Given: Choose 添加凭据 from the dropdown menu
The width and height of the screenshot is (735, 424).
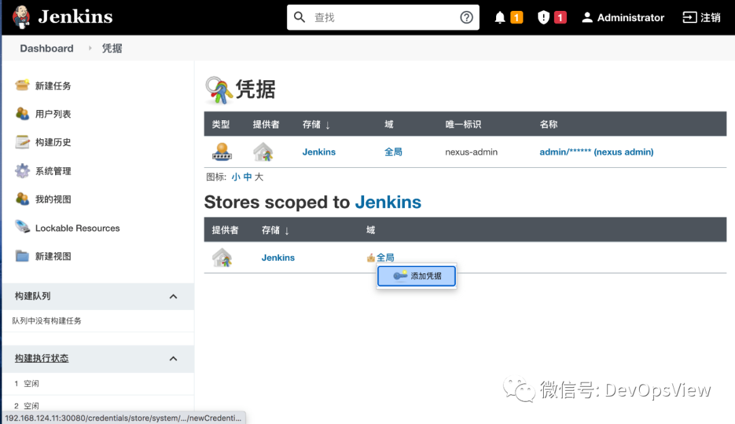Looking at the screenshot, I should (416, 276).
